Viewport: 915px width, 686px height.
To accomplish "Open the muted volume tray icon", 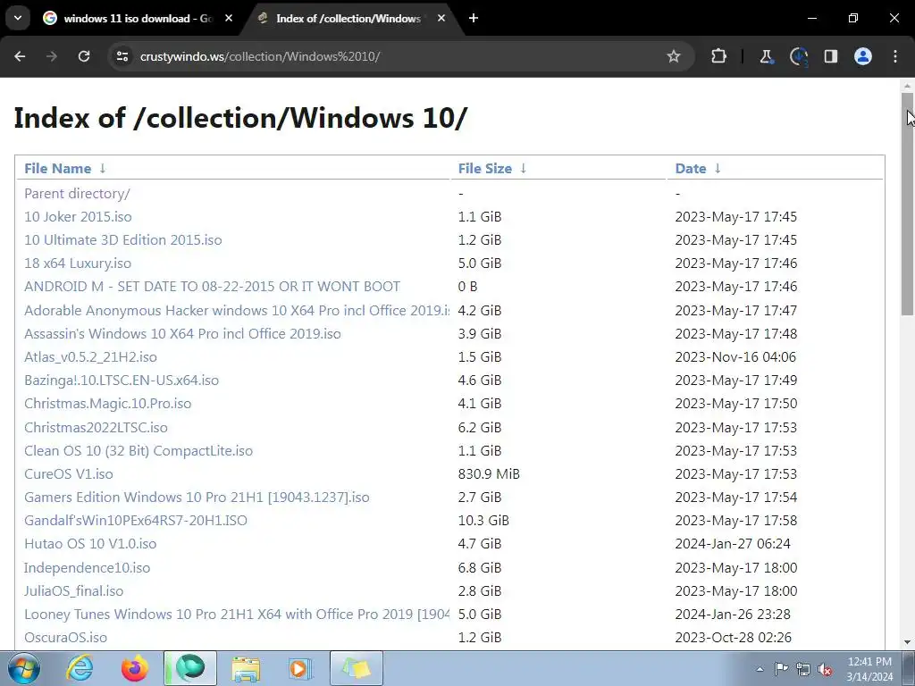I will [825, 669].
